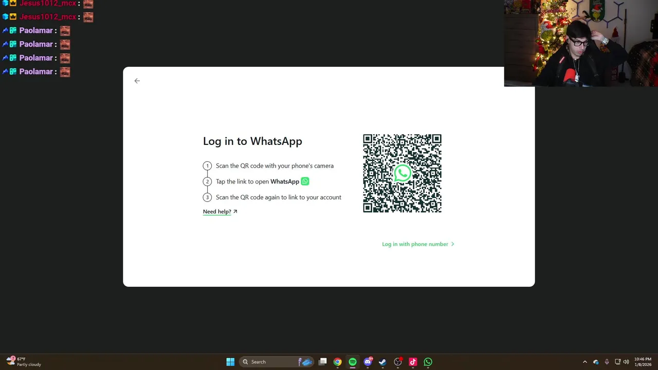The width and height of the screenshot is (658, 370).
Task: Open the clock showing 10:46 PM
Action: pyautogui.click(x=643, y=362)
